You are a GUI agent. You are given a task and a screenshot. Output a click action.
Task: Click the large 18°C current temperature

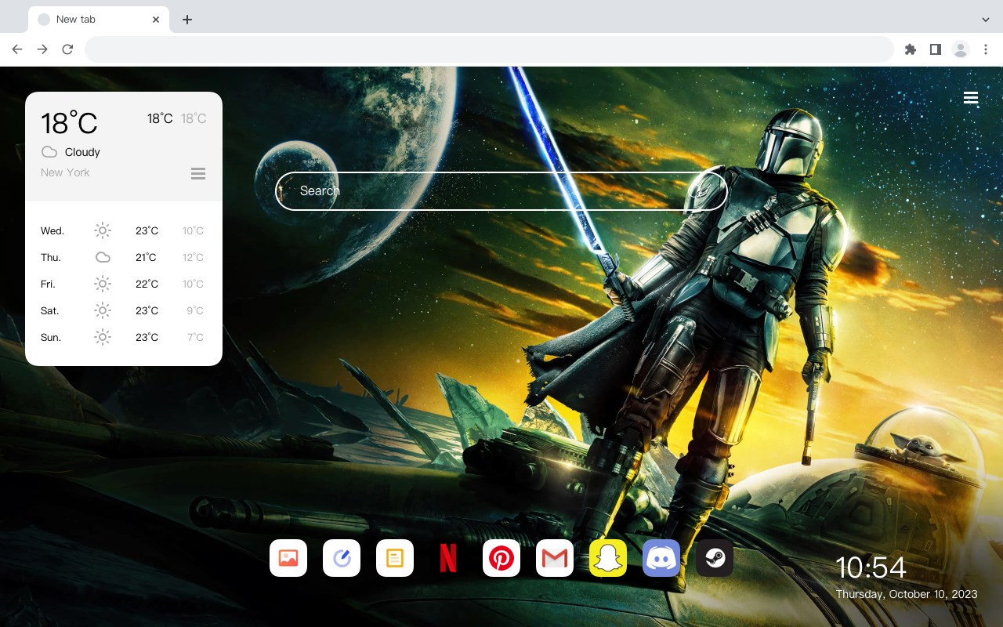pyautogui.click(x=69, y=123)
